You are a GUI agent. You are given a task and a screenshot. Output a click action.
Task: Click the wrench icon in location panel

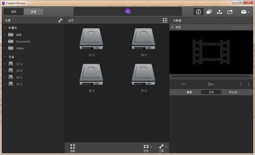[x=60, y=20]
